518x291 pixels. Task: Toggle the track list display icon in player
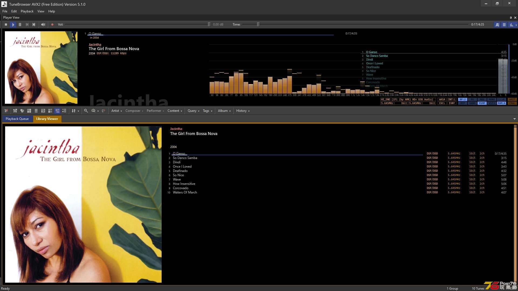click(x=504, y=25)
